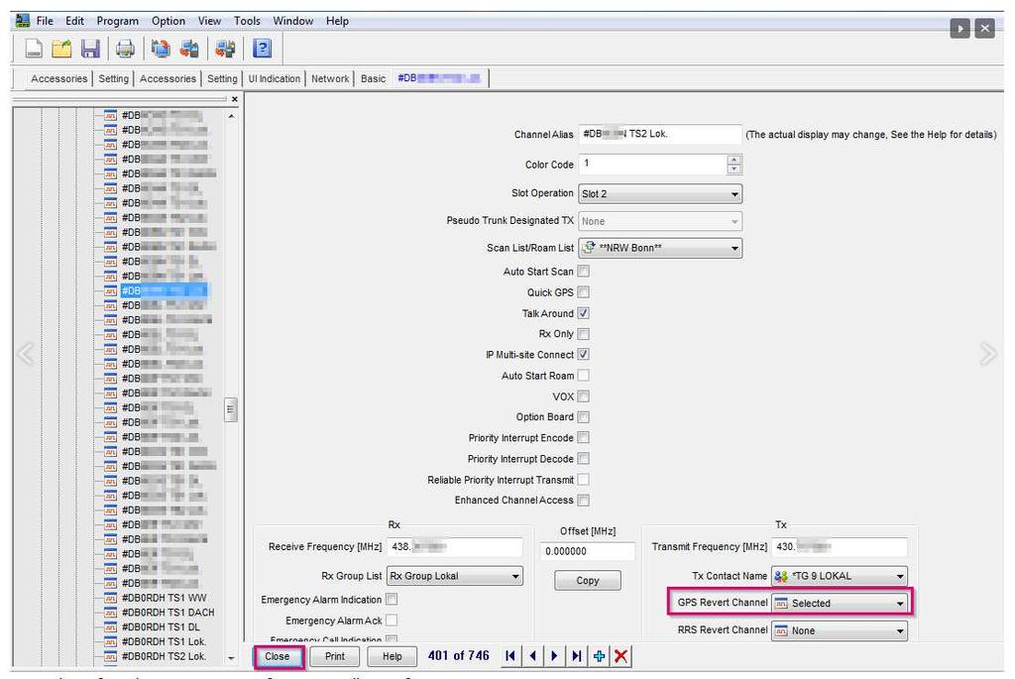Open a codeplug file via folder icon
The image size is (1015, 679).
tap(62, 49)
